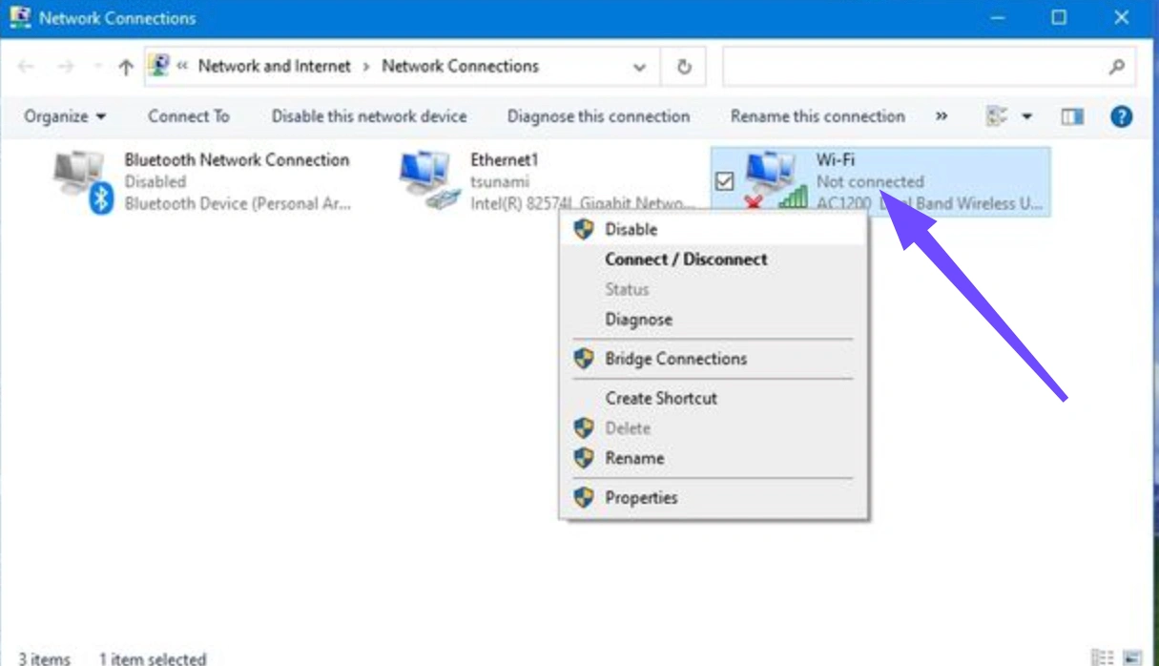Viewport: 1159px width, 666px height.
Task: Open the Organize dropdown menu
Action: point(65,116)
